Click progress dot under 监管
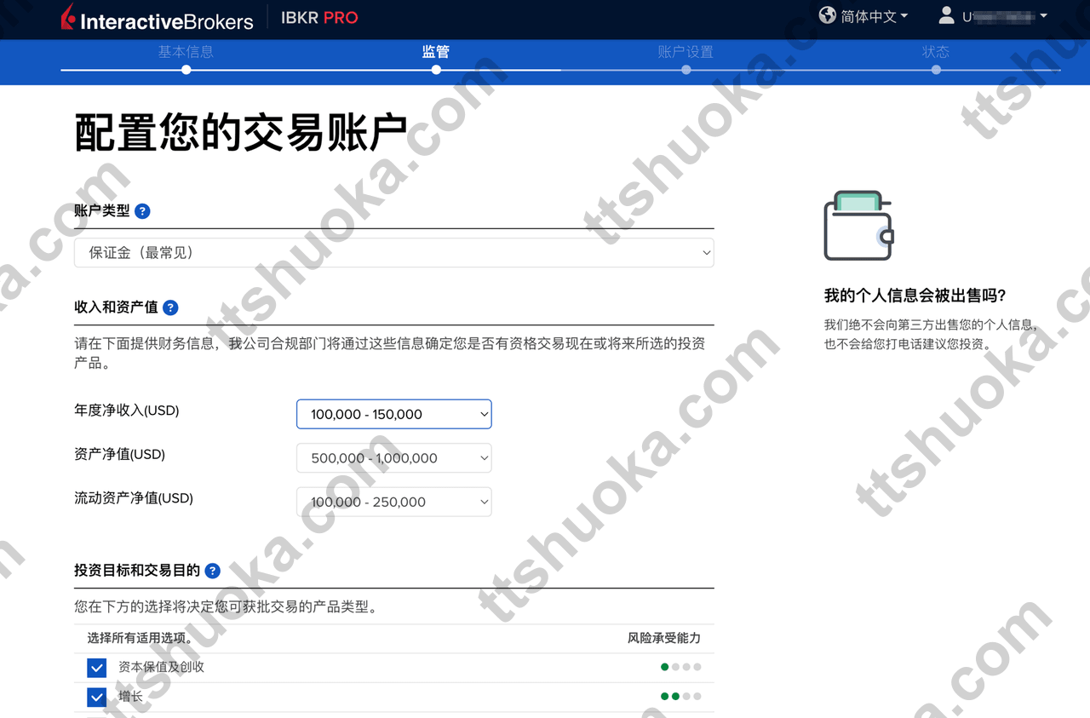This screenshot has height=718, width=1090. coord(436,70)
